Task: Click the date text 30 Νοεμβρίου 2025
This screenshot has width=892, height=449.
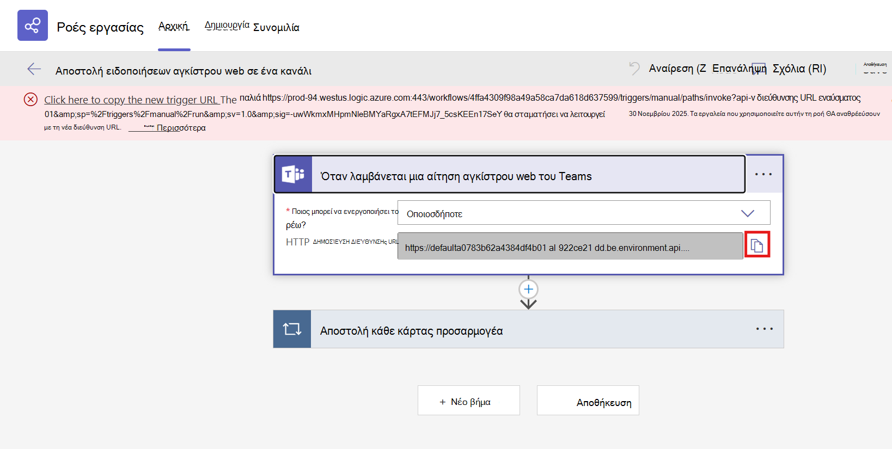Action: [x=658, y=114]
